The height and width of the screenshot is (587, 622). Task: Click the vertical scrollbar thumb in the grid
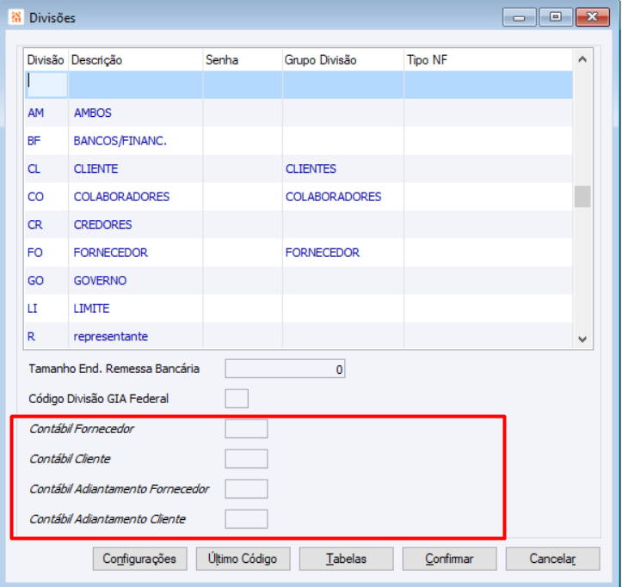point(582,196)
